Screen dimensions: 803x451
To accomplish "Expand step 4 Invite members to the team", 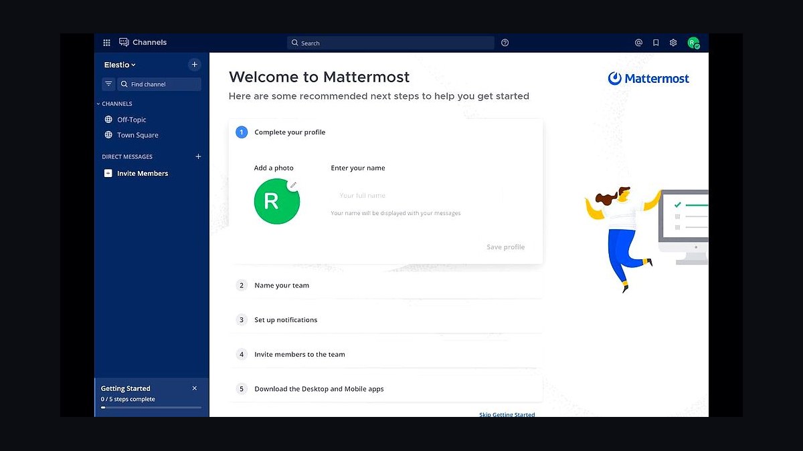I will [386, 355].
